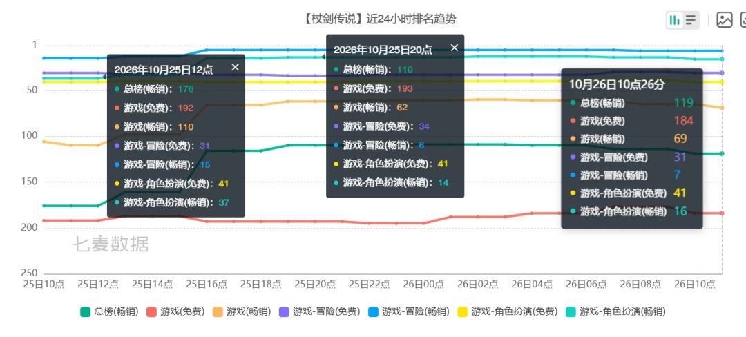Hide the 游戏-冒险(畅销) legend series
This screenshot has height=337, width=746.
[409, 312]
